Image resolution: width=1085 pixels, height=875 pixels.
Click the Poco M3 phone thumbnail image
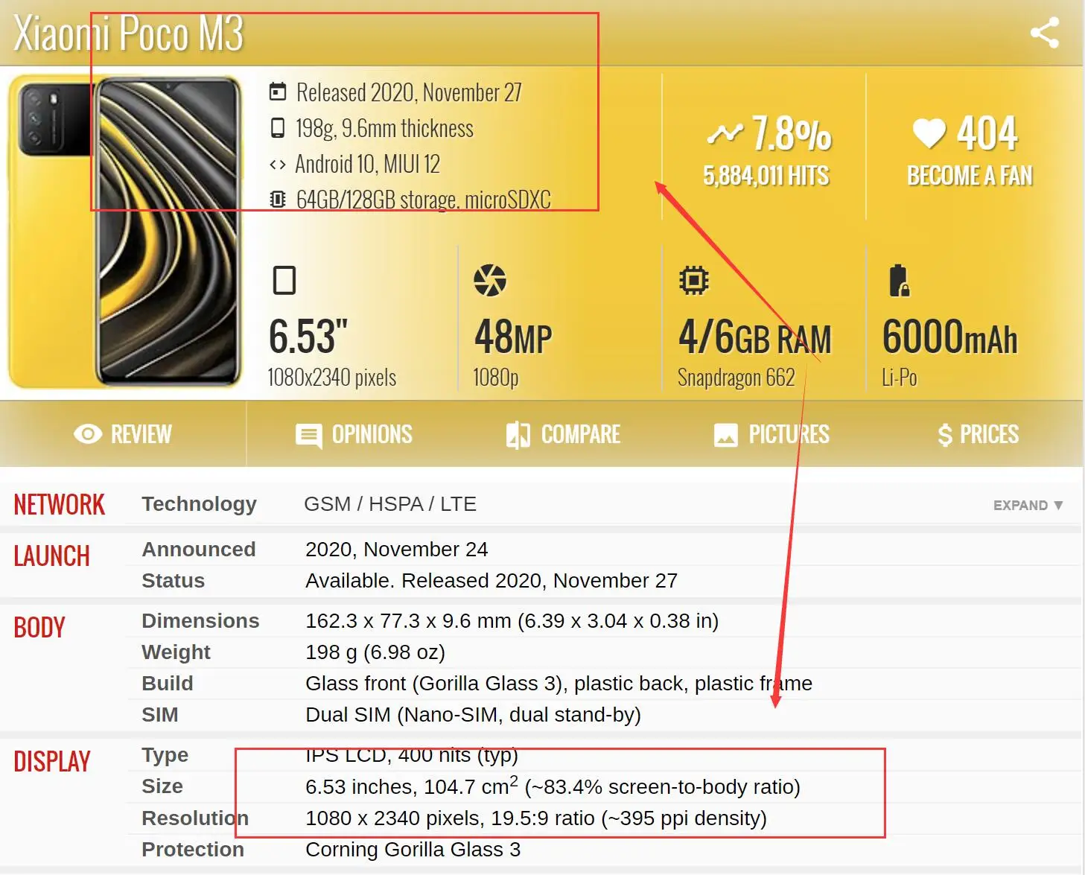[x=126, y=232]
